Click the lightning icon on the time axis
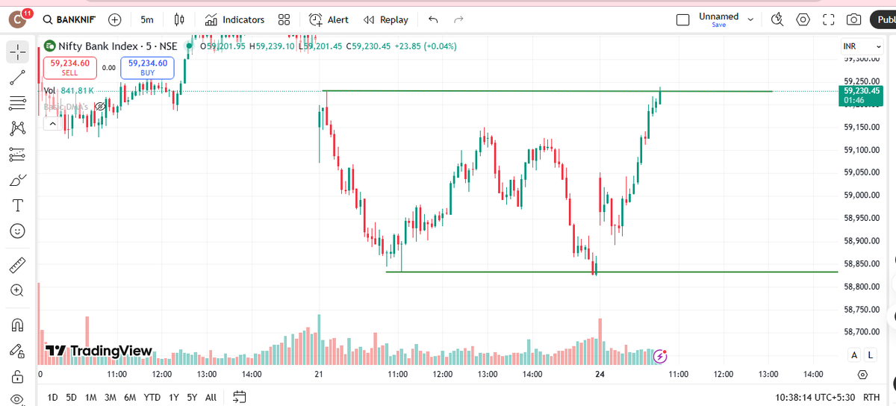This screenshot has height=406, width=896. pos(660,357)
